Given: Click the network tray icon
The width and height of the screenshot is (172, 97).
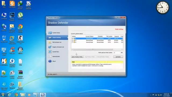Looking at the screenshot, I should [159, 95].
